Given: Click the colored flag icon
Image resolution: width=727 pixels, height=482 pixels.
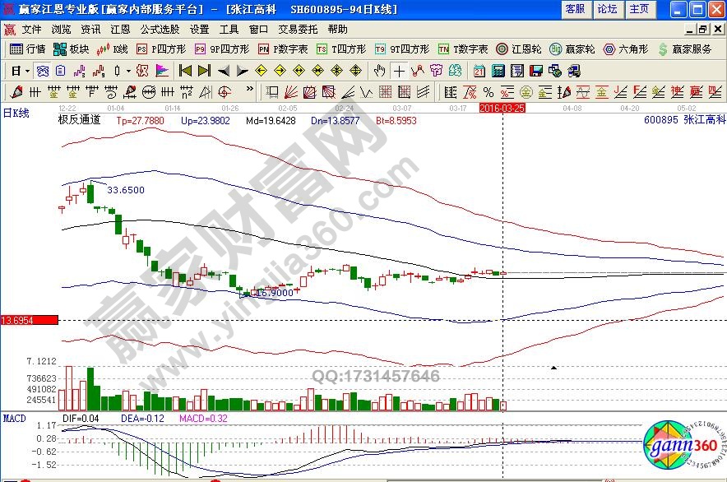Looking at the screenshot, I should pos(162,70).
